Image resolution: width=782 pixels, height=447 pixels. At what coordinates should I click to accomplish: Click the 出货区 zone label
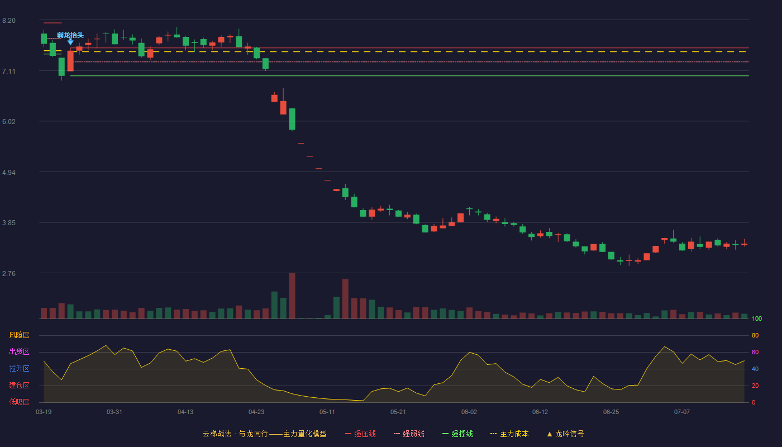[19, 352]
